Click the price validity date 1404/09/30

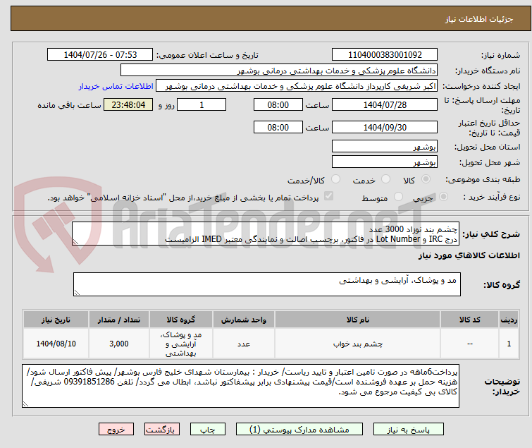[385, 128]
